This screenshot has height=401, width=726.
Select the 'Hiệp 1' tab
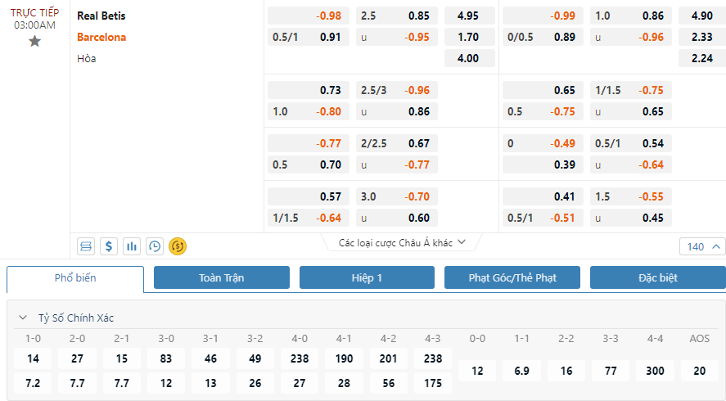point(367,278)
